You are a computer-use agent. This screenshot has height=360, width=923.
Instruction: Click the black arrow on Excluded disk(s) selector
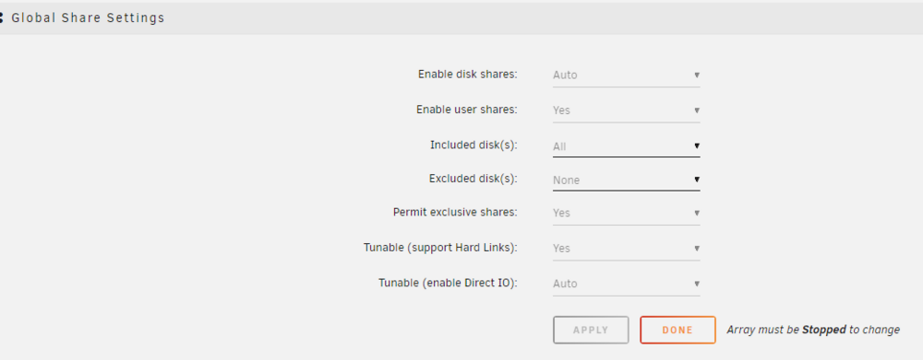point(696,180)
